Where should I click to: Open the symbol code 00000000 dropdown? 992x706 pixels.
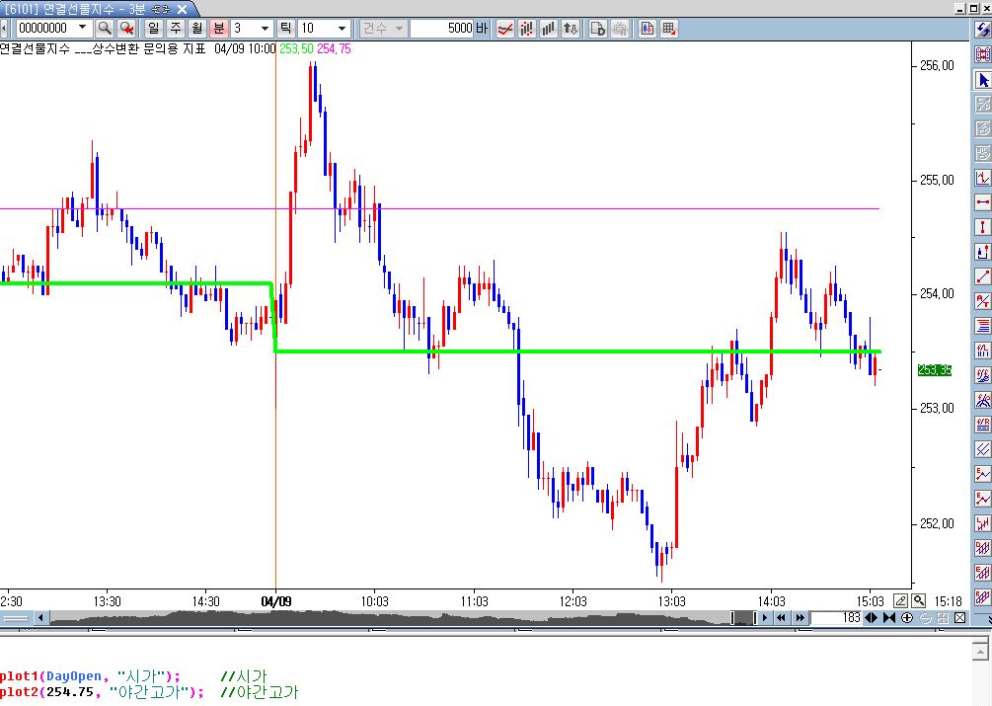click(82, 29)
